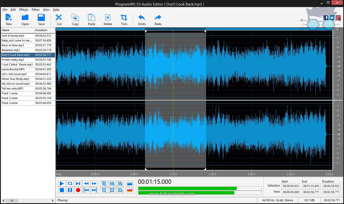The image size is (344, 204).
Task: Zoom in to the selection
Action: pyautogui.click(x=112, y=184)
